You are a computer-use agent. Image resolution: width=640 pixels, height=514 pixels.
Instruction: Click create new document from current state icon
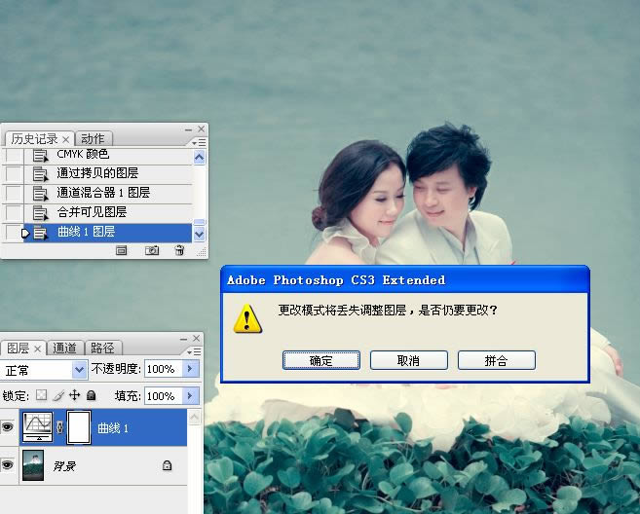[122, 250]
